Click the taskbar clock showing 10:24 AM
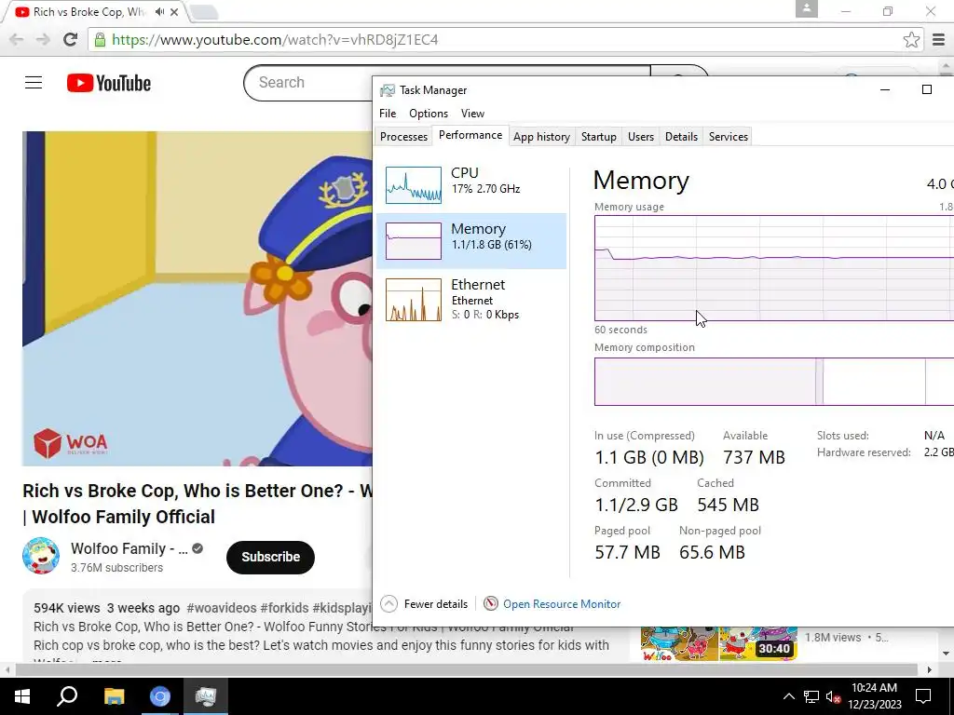 point(874,696)
